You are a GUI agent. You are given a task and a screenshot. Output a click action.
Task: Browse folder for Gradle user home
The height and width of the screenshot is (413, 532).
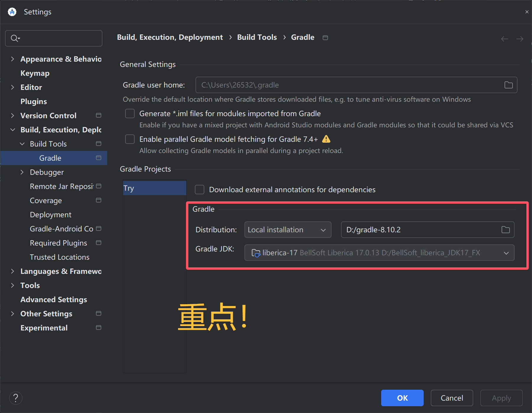508,85
